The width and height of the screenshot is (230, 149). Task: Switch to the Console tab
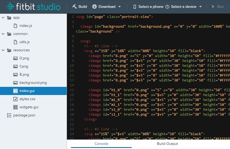coord(101,144)
